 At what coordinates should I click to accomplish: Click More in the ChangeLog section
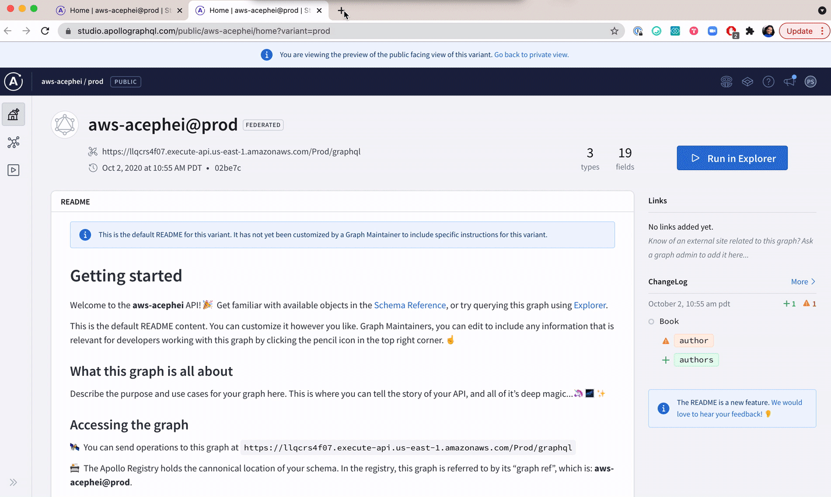click(x=803, y=282)
